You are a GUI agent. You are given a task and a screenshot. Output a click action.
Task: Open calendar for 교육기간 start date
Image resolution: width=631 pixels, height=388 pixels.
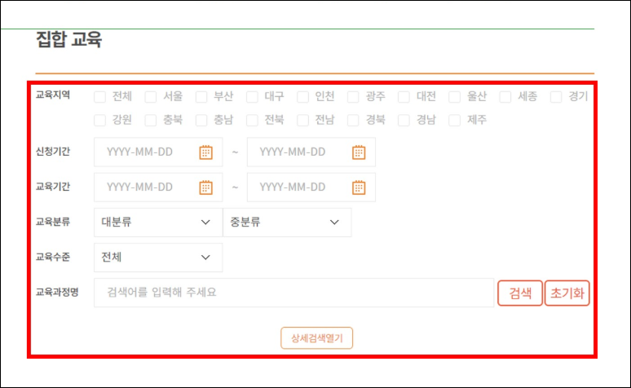point(205,187)
